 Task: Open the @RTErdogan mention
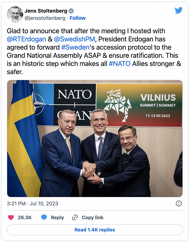click(26, 39)
